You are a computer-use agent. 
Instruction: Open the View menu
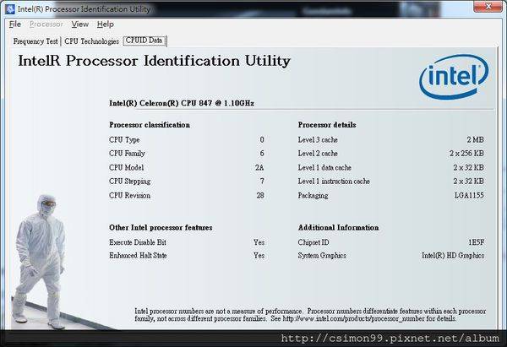(80, 24)
